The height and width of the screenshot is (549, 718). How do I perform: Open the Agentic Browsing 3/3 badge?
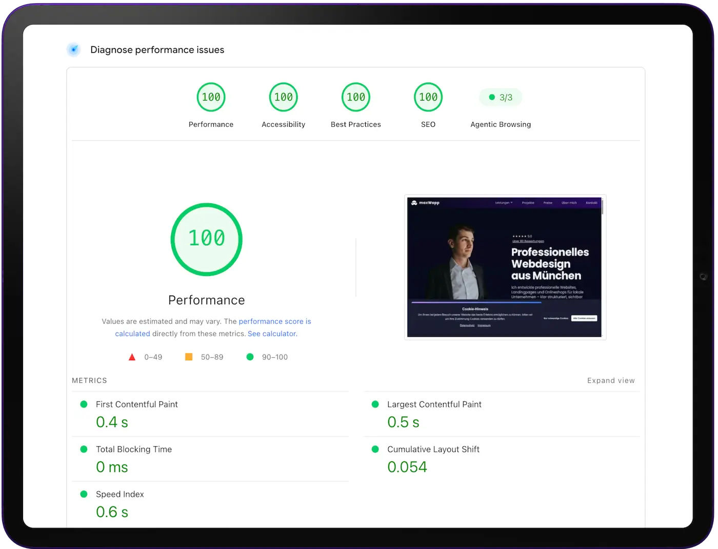point(501,97)
